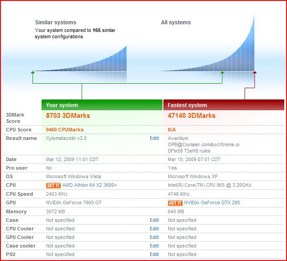287x261 pixels.
Task: Edit the Case entry
Action: coord(154,220)
